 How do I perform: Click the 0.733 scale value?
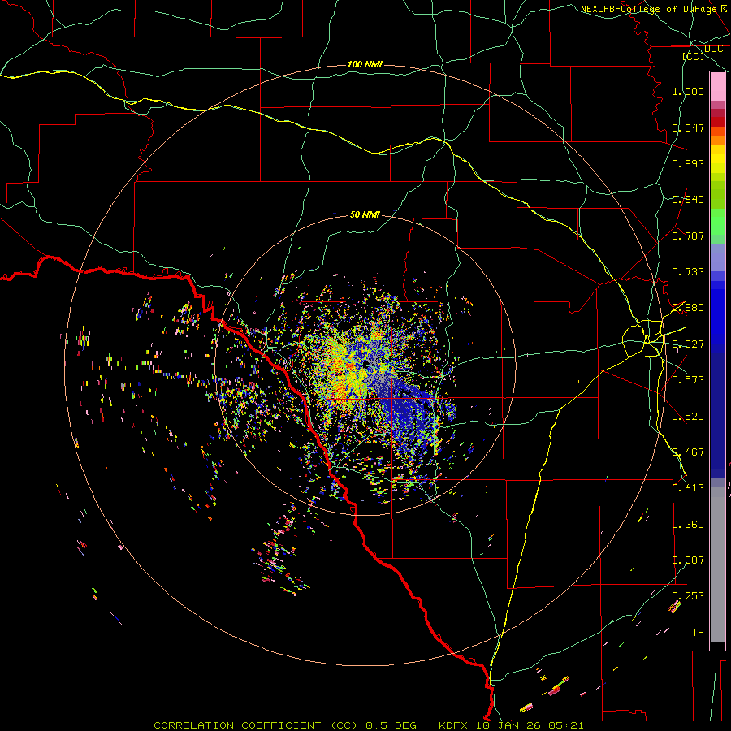click(688, 272)
